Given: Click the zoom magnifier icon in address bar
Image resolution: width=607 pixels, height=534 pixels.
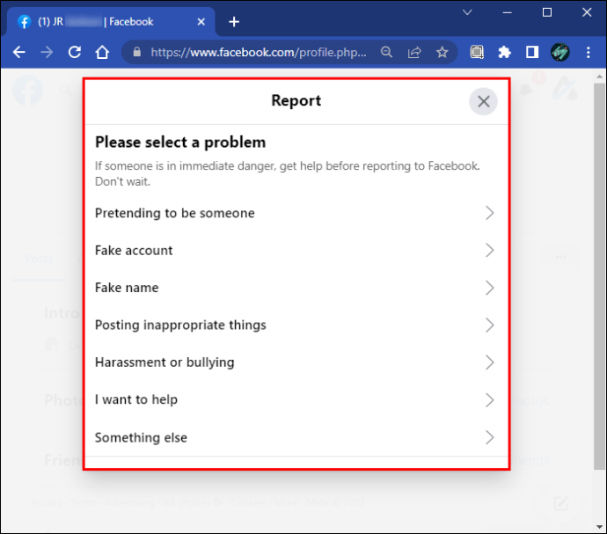Looking at the screenshot, I should click(x=387, y=53).
